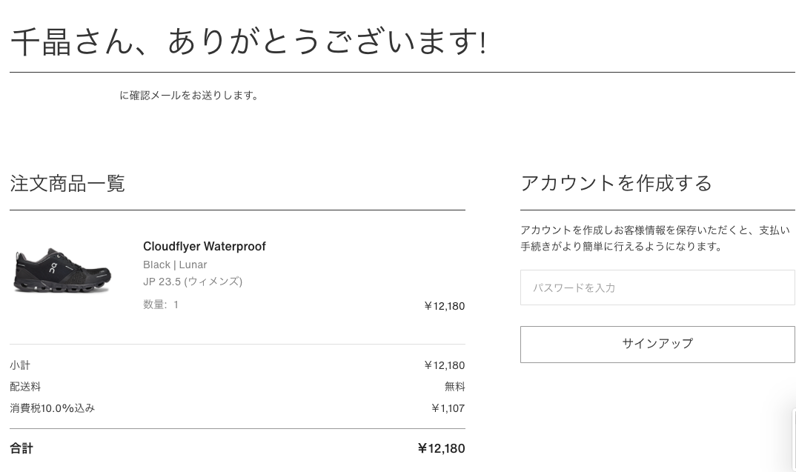
Task: Click the Cloudflyer Waterproof shoe thumbnail
Action: 62,270
